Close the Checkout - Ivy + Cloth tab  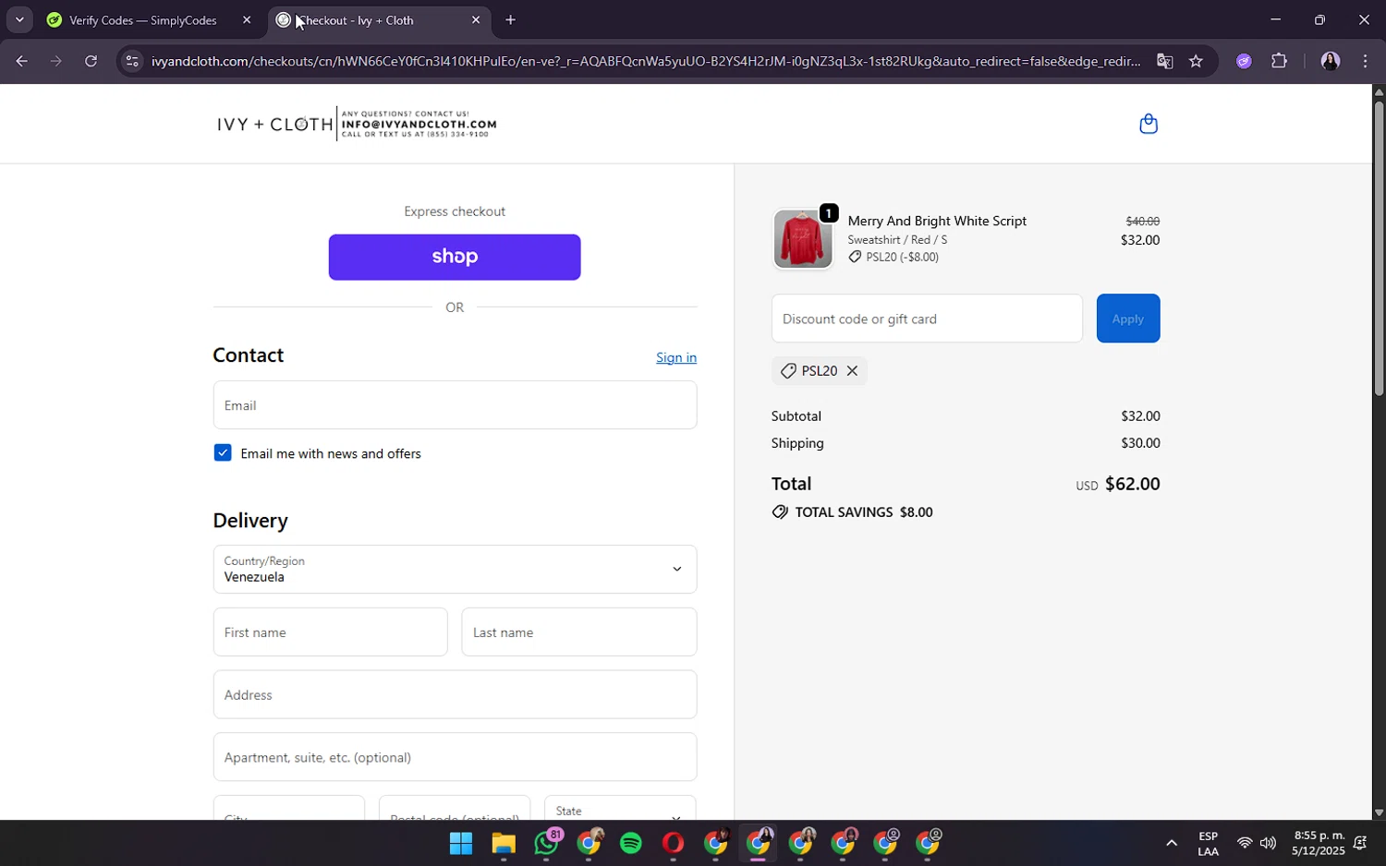click(476, 20)
